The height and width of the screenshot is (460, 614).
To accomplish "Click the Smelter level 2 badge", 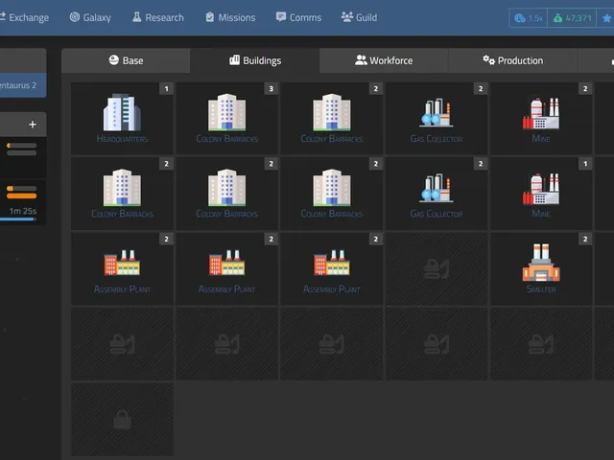I will pyautogui.click(x=585, y=239).
